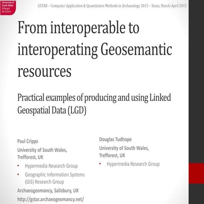
Task: Open the gstar.archaeogeomancy.net link
Action: pyautogui.click(x=51, y=199)
